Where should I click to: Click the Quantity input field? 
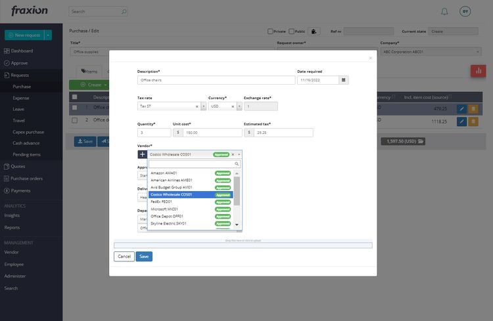click(154, 133)
